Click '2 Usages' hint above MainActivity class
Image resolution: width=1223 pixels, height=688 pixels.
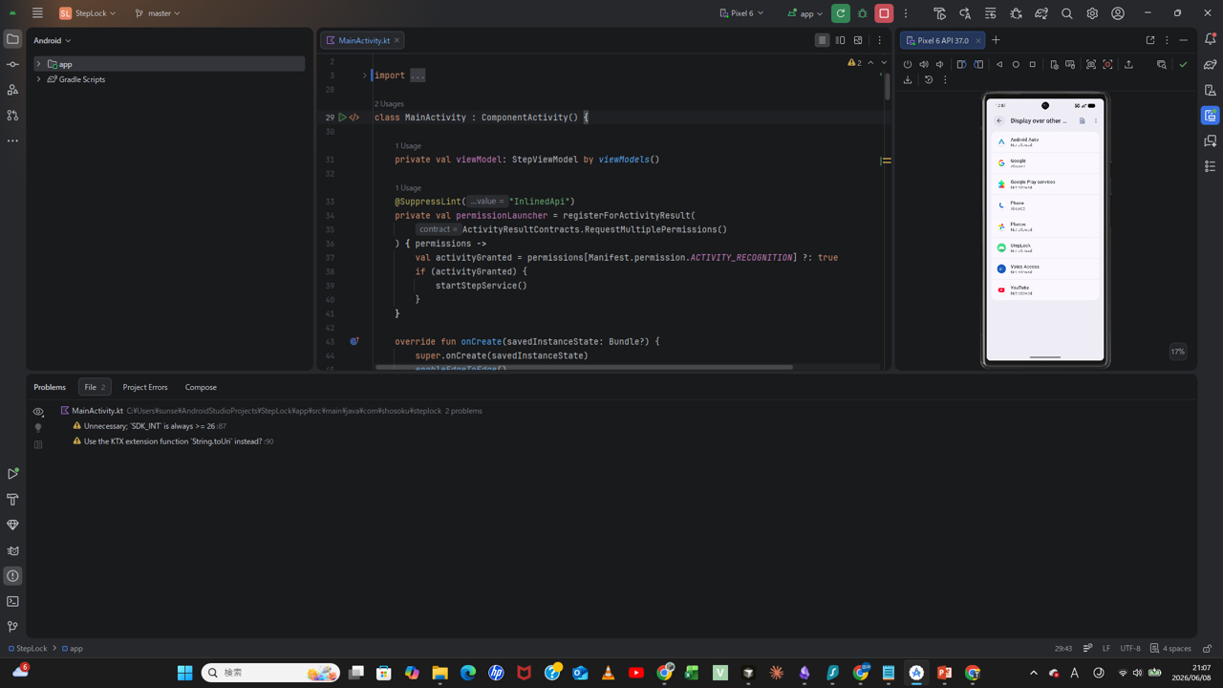pyautogui.click(x=389, y=103)
